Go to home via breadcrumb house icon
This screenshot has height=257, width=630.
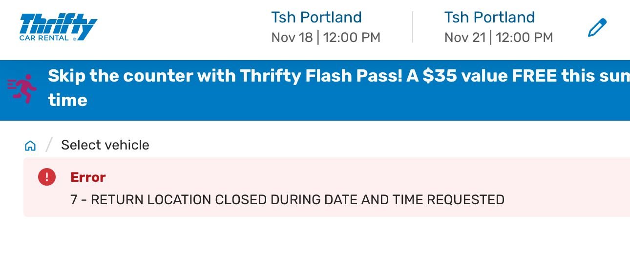pos(30,146)
